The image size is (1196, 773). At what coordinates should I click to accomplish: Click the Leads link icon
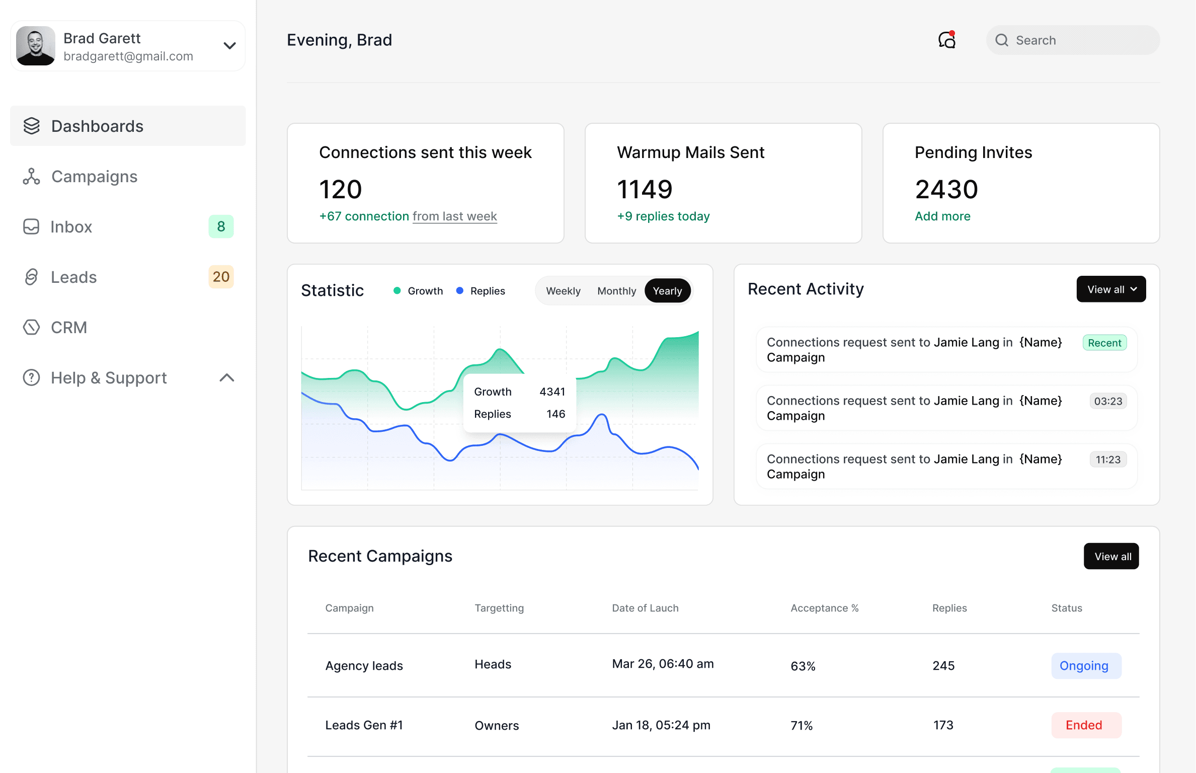click(31, 277)
